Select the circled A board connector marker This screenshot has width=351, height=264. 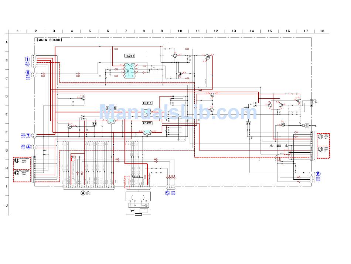pyautogui.click(x=83, y=193)
